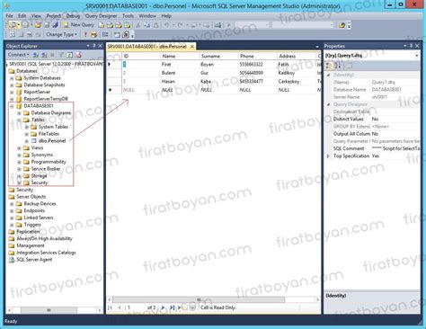
Task: Click Move Last record arrow in grid navigator
Action: click(x=172, y=307)
